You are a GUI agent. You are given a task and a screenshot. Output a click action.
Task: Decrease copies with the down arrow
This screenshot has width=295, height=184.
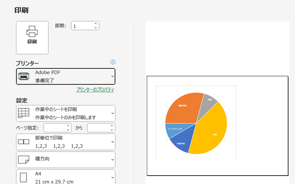96,28
